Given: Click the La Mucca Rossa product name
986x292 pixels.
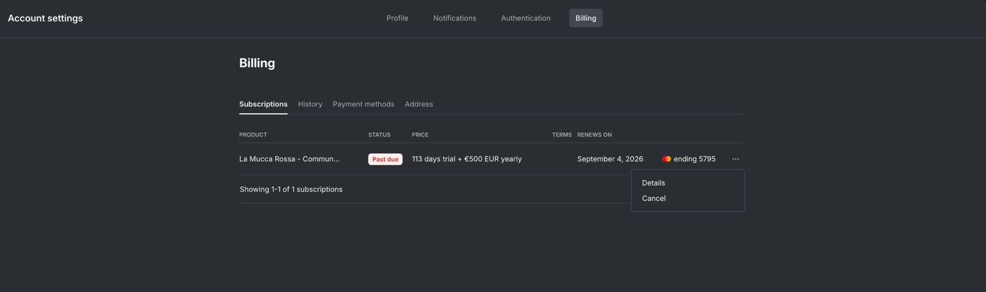Looking at the screenshot, I should point(290,159).
